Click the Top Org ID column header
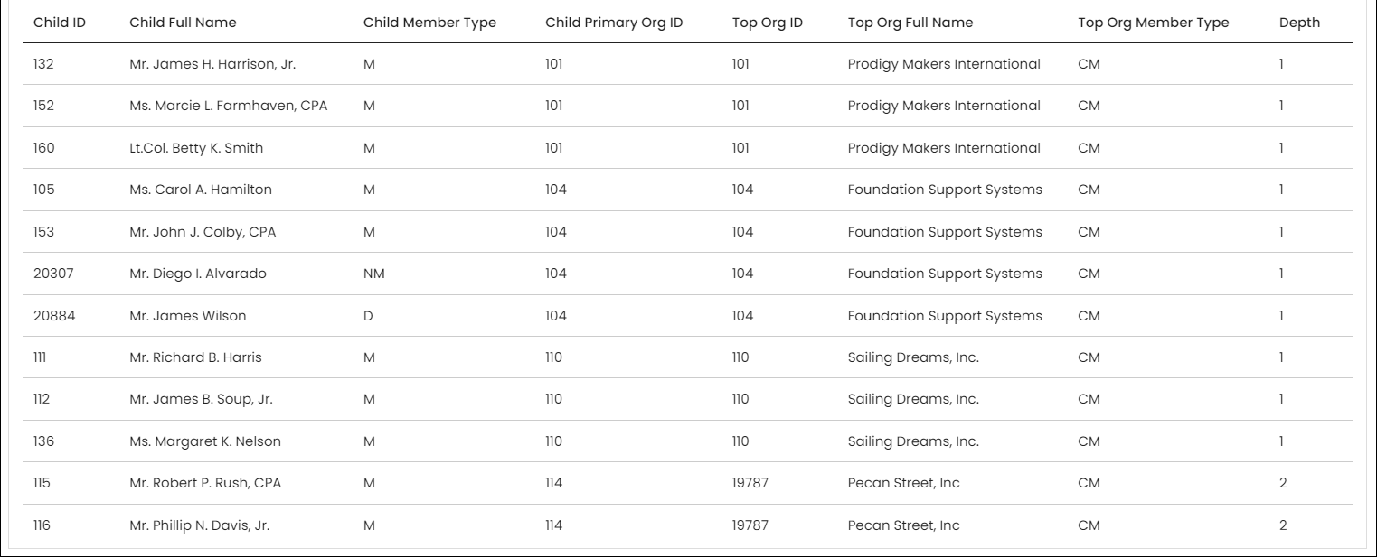The height and width of the screenshot is (557, 1377). pyautogui.click(x=768, y=23)
